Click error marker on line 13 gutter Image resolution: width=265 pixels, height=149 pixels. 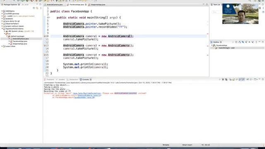coord(45,46)
